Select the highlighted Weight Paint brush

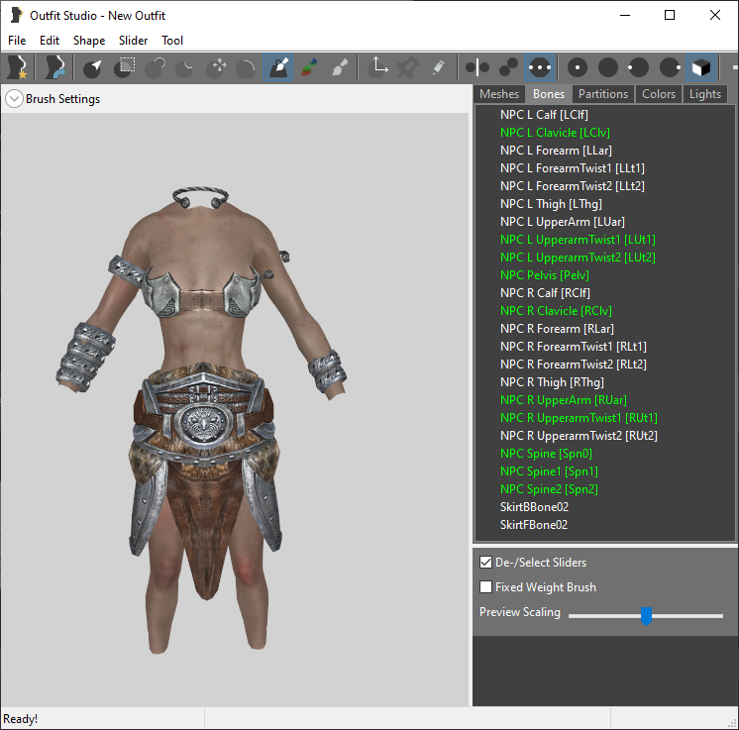tap(278, 67)
